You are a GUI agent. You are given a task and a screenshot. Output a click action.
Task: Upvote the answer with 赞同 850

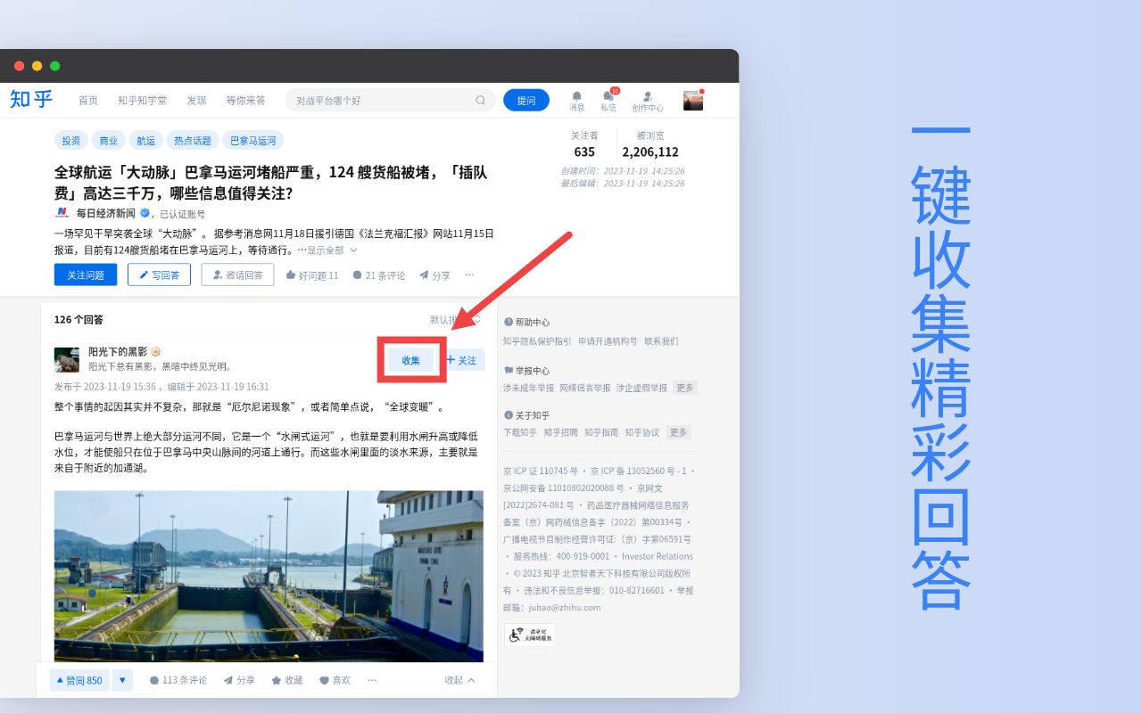(79, 679)
